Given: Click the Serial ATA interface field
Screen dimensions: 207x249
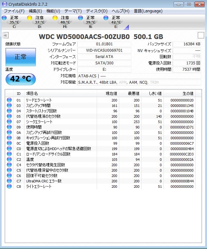Looking at the screenshot, I should click(104, 57).
